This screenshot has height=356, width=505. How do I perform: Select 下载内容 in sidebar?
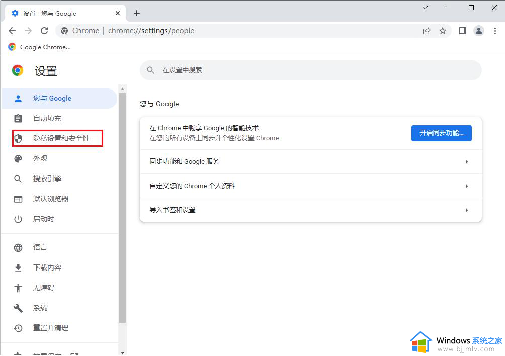59,268
